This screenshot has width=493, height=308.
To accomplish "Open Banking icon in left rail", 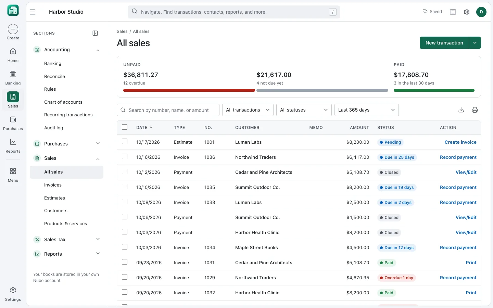I will (x=13, y=78).
